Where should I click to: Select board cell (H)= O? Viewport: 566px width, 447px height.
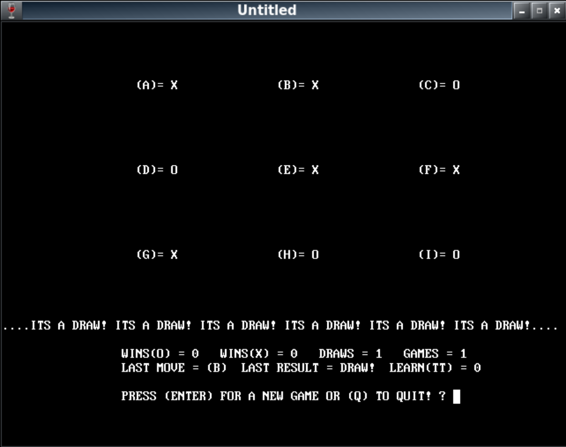click(x=298, y=255)
